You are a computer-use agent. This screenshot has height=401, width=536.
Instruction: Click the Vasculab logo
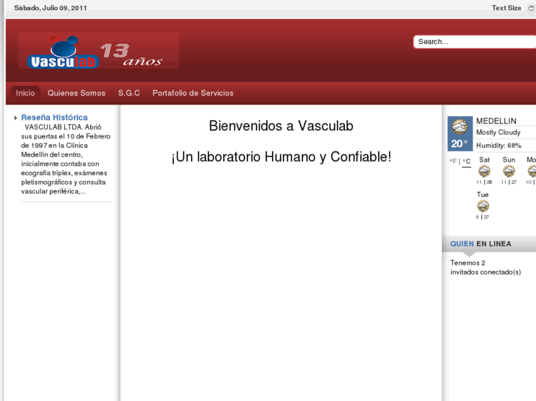(x=63, y=52)
